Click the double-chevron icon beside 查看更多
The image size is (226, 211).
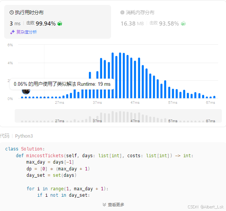click(104, 205)
